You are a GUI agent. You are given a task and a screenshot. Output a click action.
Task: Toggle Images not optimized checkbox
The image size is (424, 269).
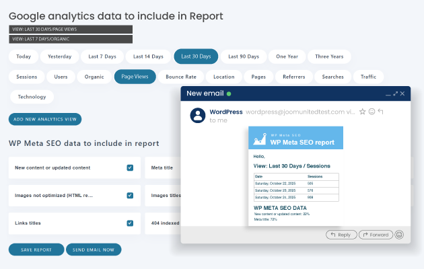(x=130, y=196)
